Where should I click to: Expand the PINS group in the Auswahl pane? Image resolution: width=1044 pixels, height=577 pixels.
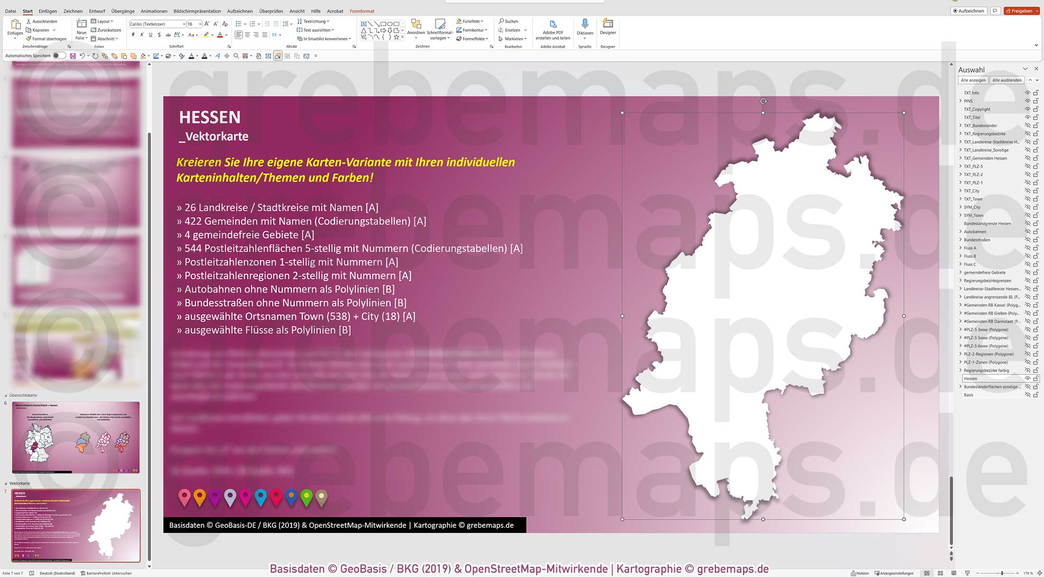tap(961, 101)
